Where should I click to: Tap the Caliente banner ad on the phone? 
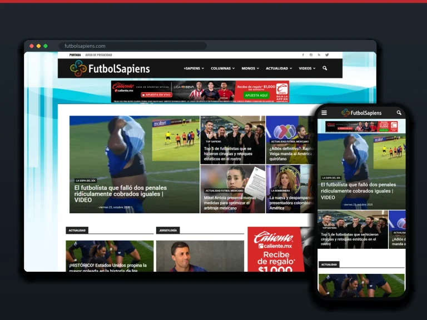(x=361, y=127)
